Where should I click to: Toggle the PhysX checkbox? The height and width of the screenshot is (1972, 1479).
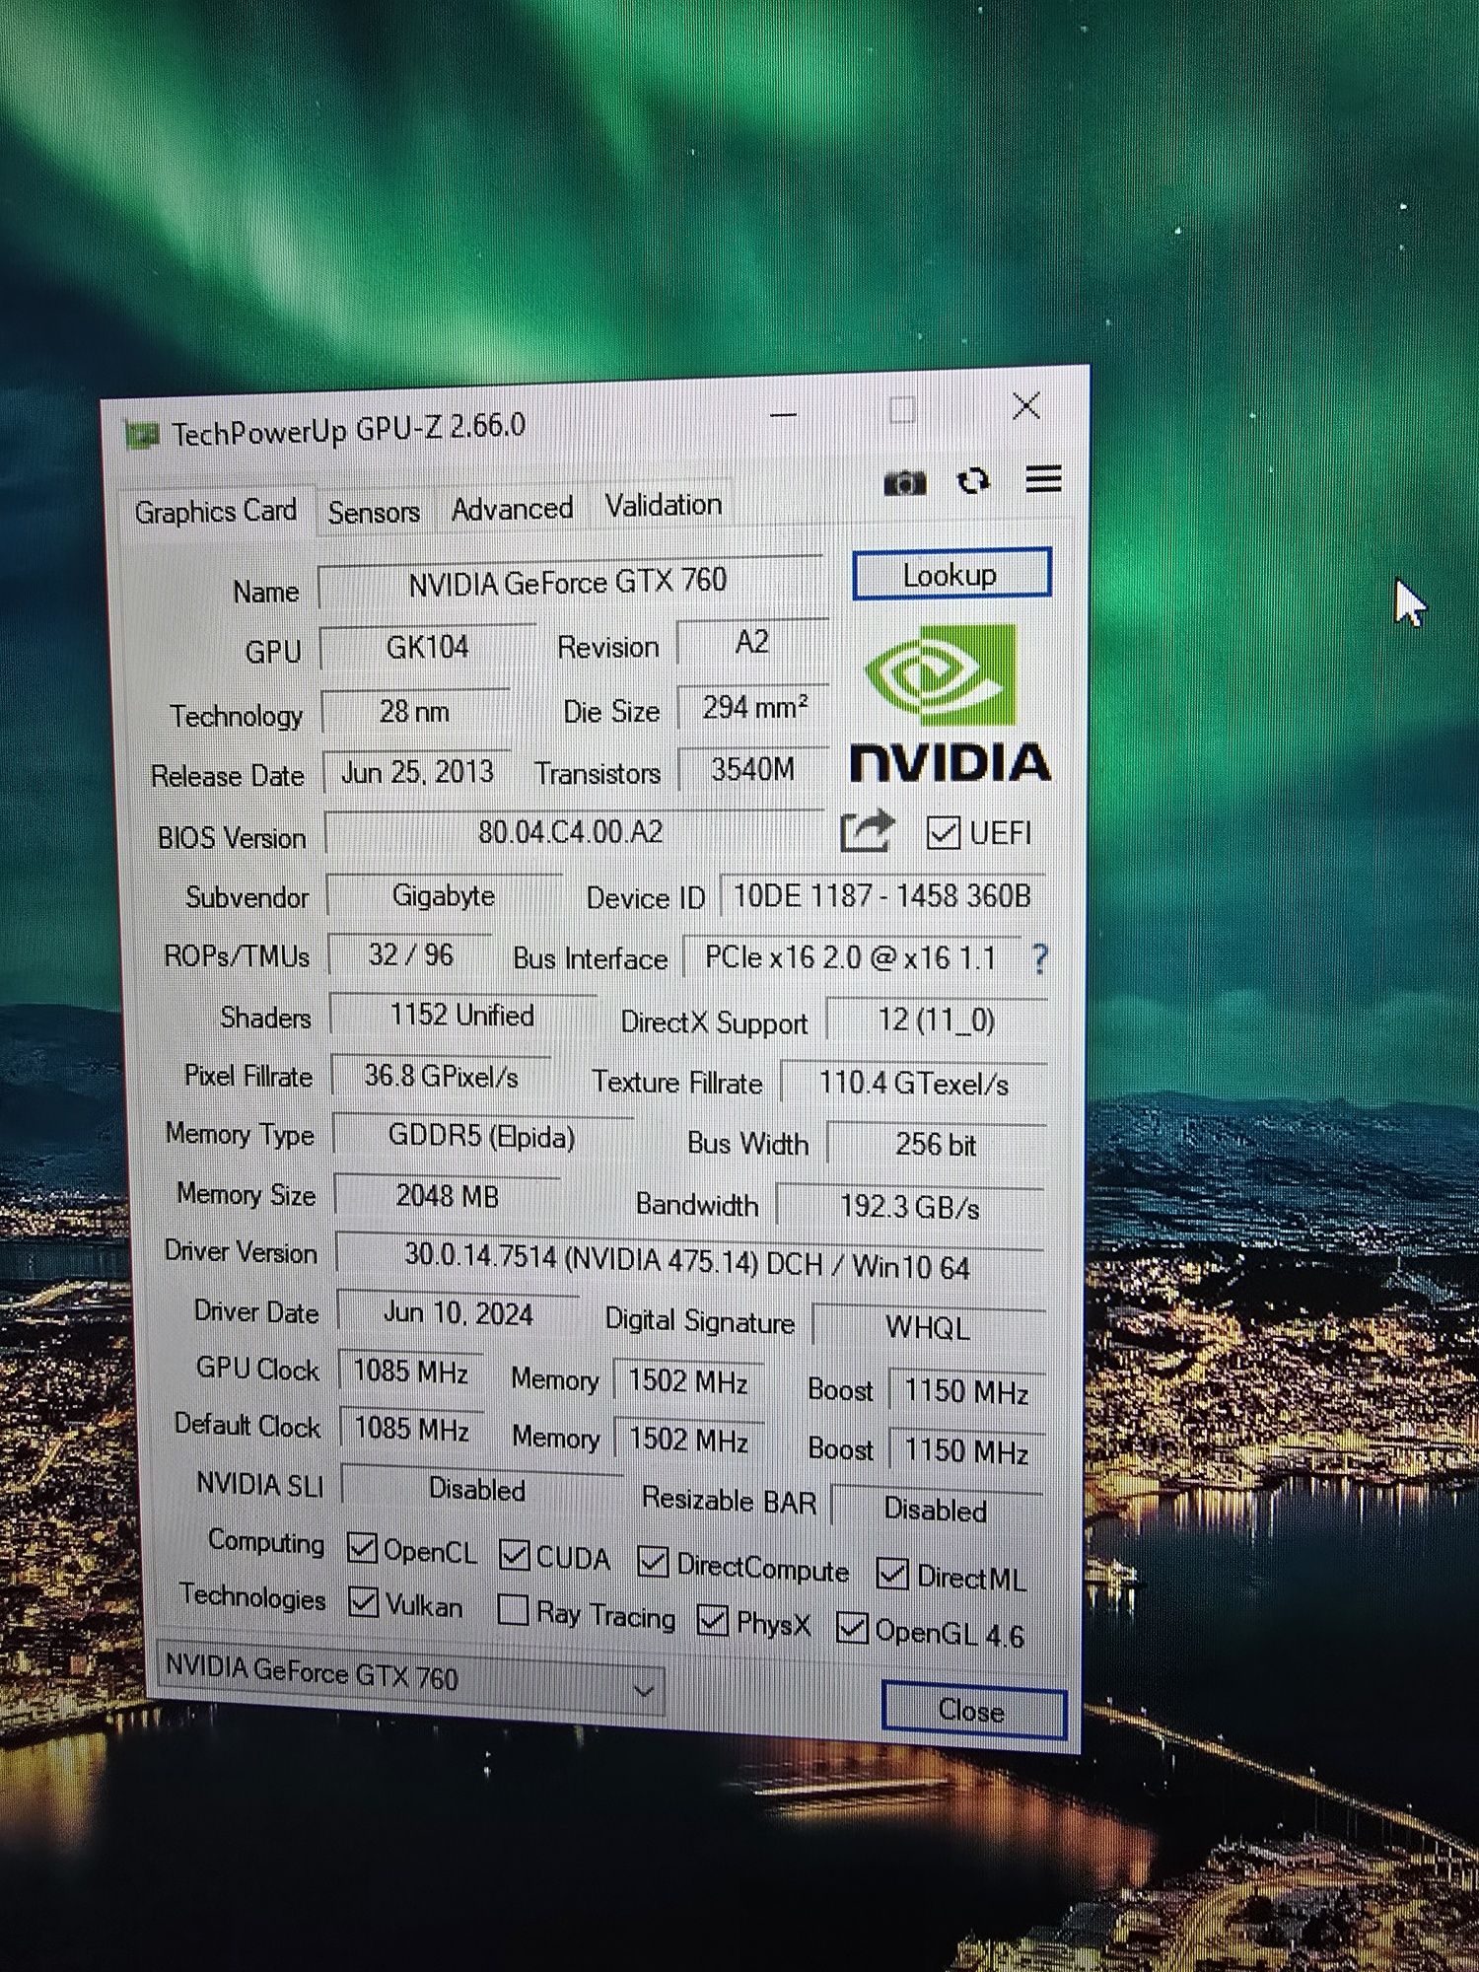[712, 1619]
